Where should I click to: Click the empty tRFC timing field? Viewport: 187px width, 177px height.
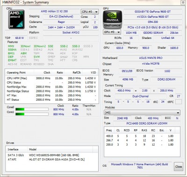coord(179,102)
